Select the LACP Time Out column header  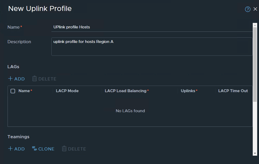tap(233, 91)
